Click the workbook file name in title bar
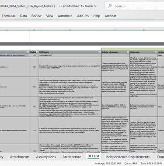The height and width of the screenshot is (166, 164). coord(28,6)
